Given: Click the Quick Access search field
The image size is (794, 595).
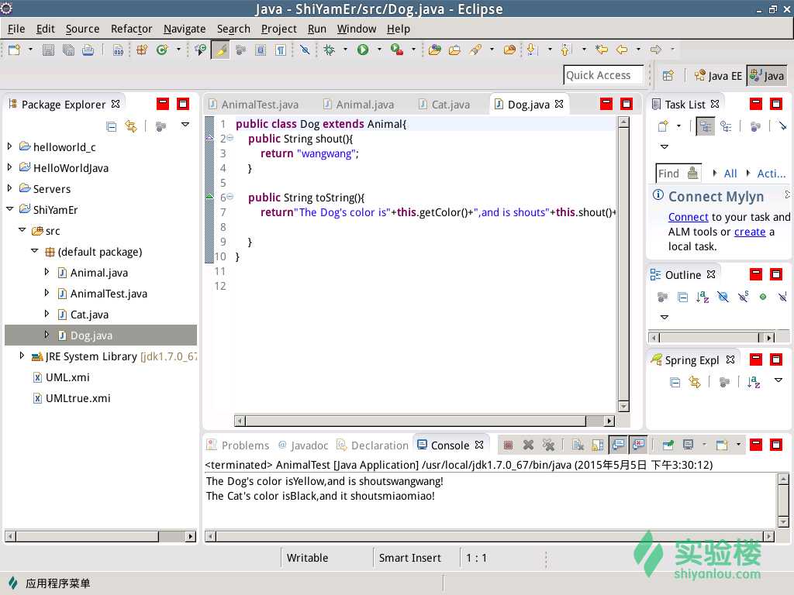Looking at the screenshot, I should 603,75.
